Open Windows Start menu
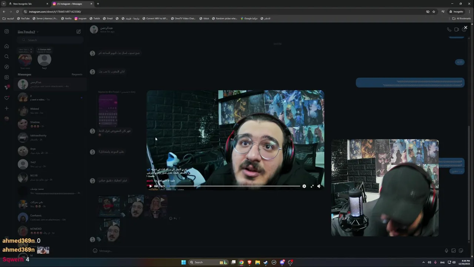The width and height of the screenshot is (474, 267). coord(183,262)
